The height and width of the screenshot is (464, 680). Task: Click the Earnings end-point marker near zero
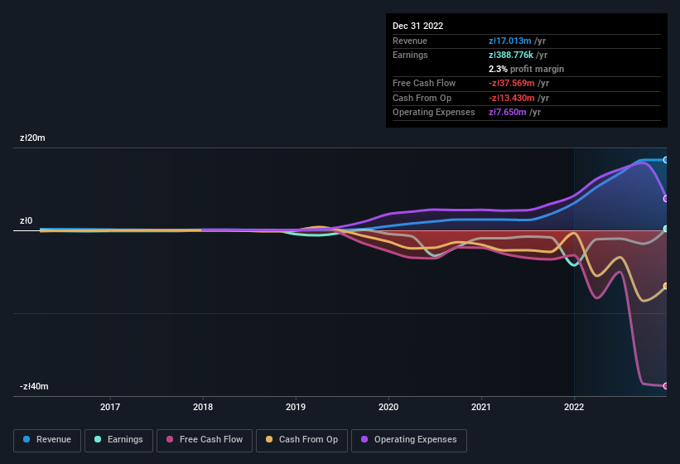click(x=666, y=229)
